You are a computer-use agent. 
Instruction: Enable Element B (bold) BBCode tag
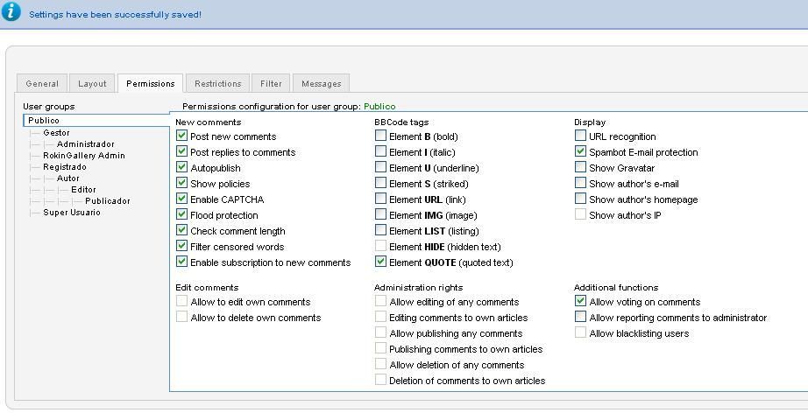click(380, 136)
